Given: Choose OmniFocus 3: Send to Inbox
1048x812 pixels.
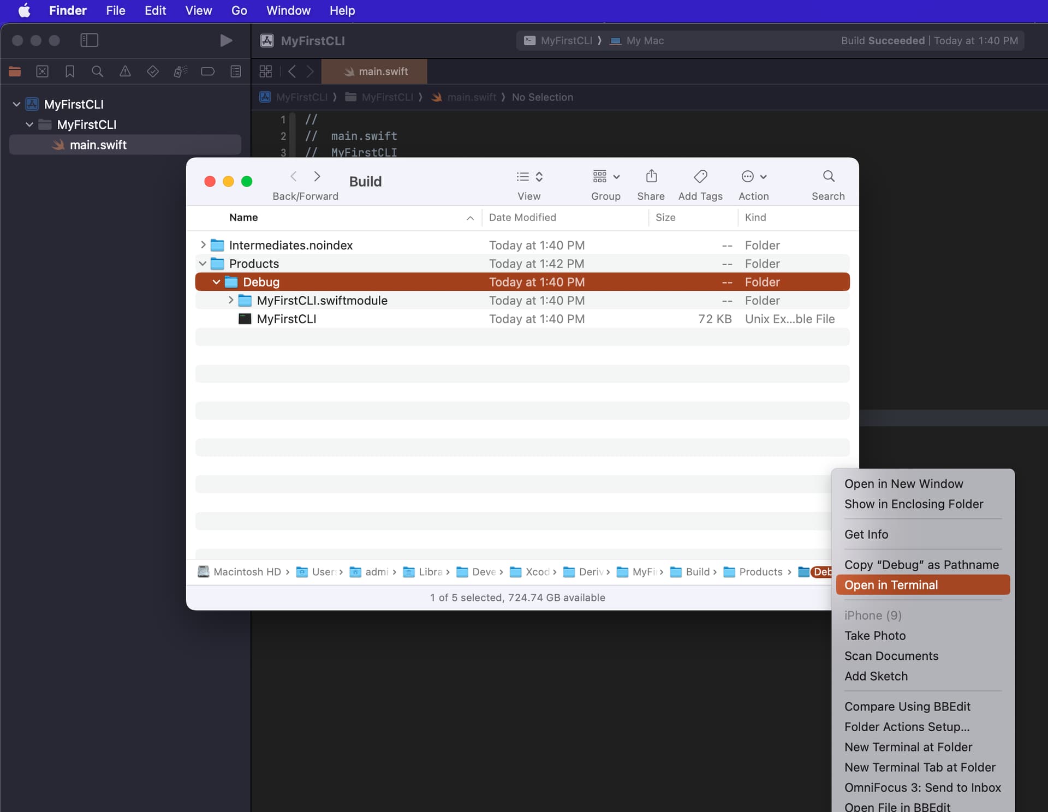Looking at the screenshot, I should [x=922, y=787].
